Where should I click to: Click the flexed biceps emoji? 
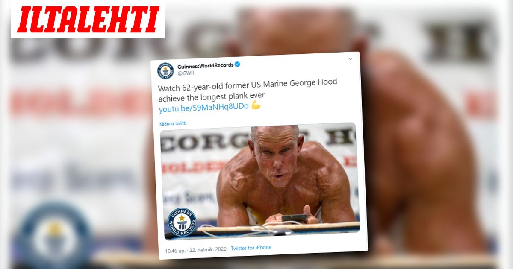tap(256, 105)
